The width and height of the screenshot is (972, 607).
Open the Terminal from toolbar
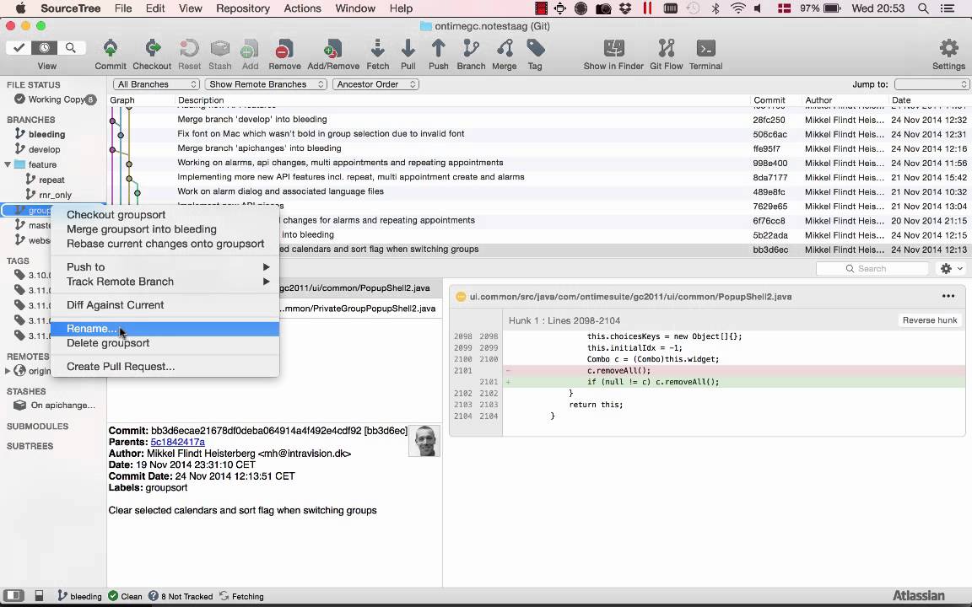pos(705,48)
